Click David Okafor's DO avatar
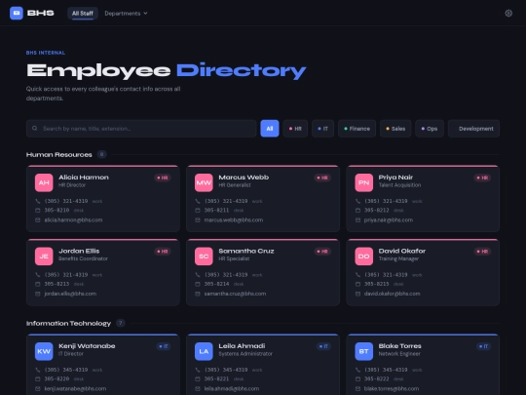The width and height of the screenshot is (526, 395). point(364,257)
